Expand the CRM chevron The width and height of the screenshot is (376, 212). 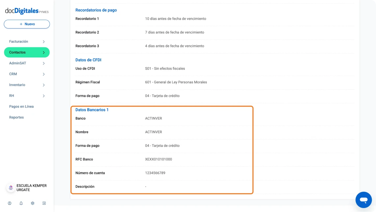(44, 74)
